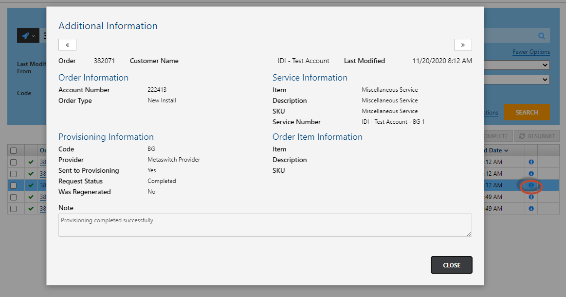Viewport: 566px width, 297px height.
Task: Open info icon in the fourth table row
Action: point(531,197)
